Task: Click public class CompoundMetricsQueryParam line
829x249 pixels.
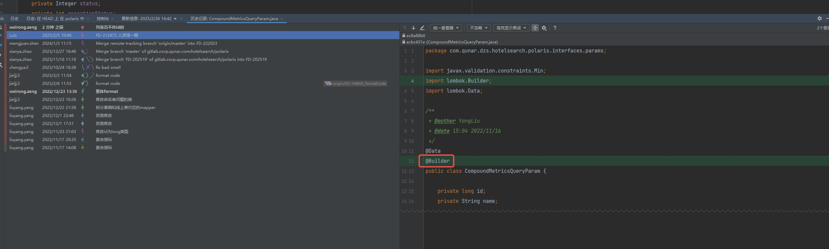Action: [486, 171]
